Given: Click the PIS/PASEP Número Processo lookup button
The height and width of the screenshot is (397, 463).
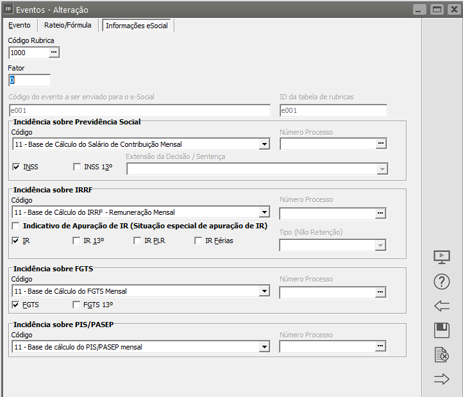Looking at the screenshot, I should 381,347.
